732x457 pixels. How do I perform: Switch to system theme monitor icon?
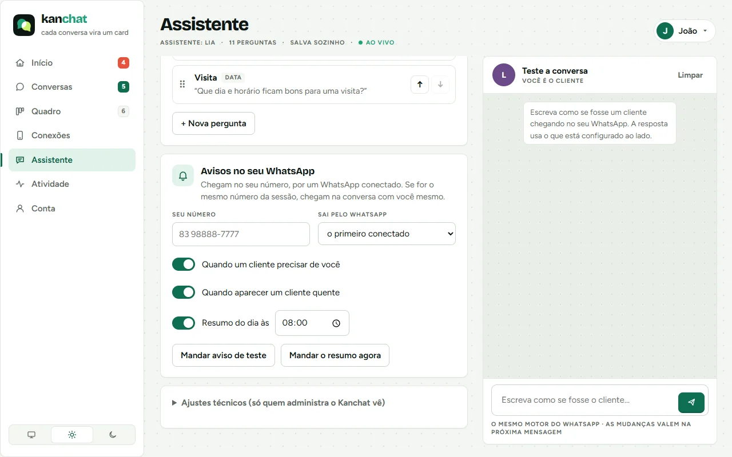click(31, 435)
